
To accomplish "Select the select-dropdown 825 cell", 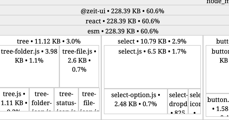I will tap(178, 101).
